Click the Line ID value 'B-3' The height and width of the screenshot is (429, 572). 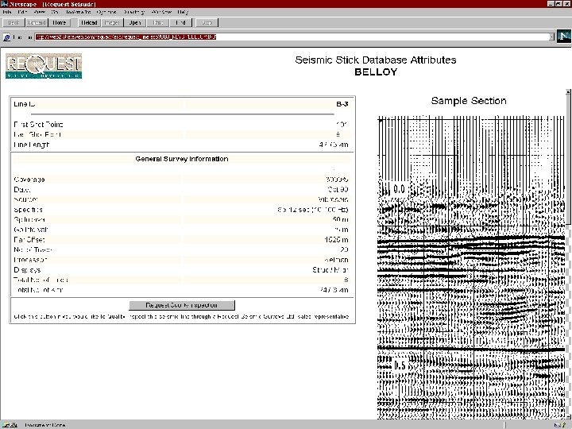coord(342,104)
